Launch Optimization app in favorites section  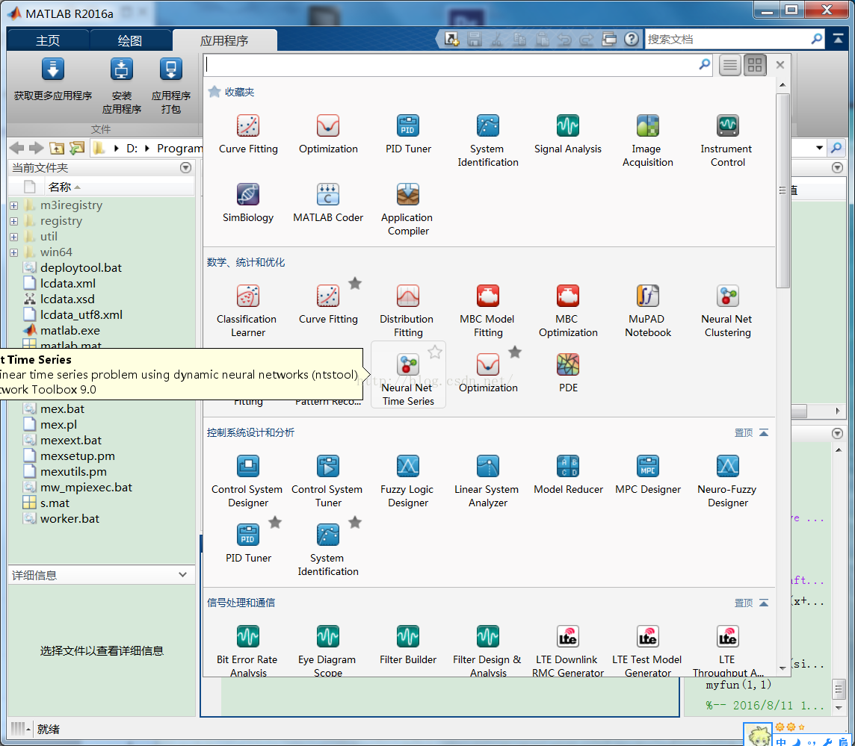(x=328, y=134)
